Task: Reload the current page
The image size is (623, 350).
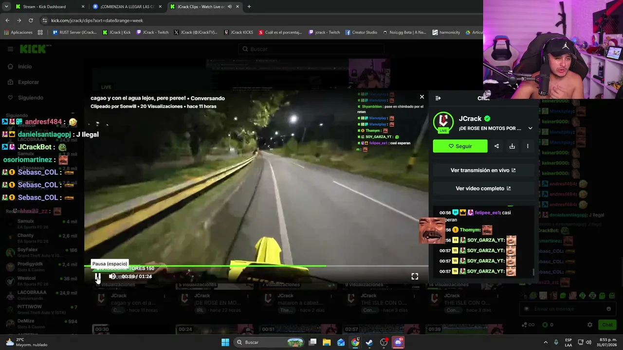Action: (x=31, y=20)
